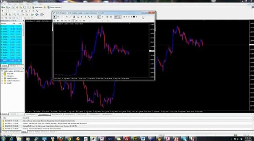
Task: Open color picker swatch in floating toolbar
Action: point(134,16)
